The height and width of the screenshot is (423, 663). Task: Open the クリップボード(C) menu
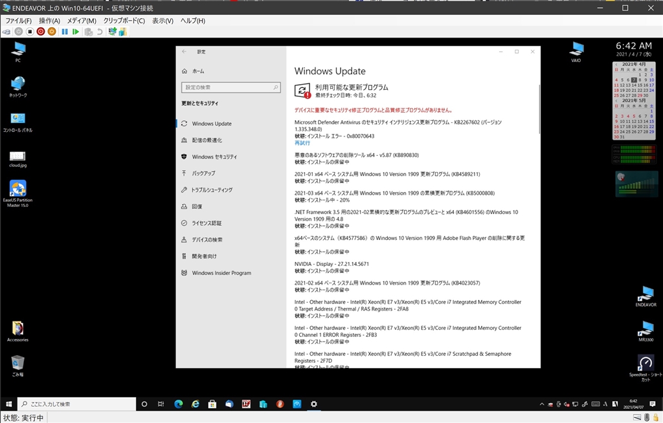tap(124, 21)
